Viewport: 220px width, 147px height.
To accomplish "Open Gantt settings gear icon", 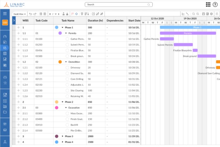I will (x=211, y=14).
